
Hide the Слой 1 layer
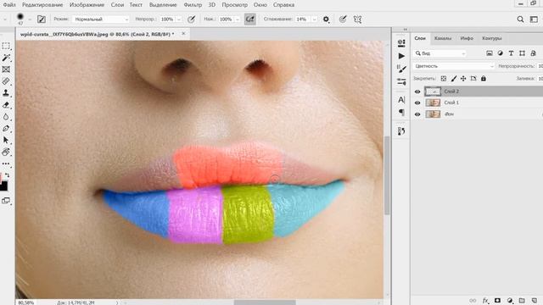417,103
